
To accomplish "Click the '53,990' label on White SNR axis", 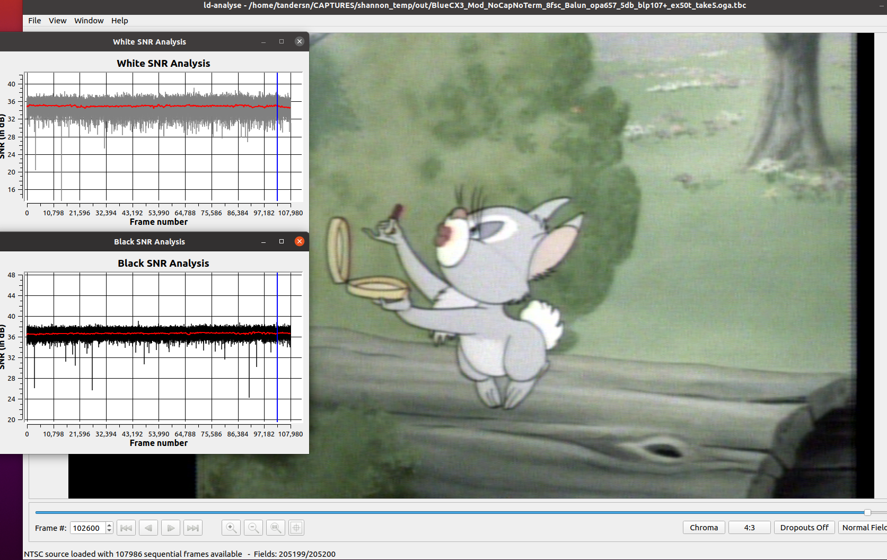I will point(159,213).
